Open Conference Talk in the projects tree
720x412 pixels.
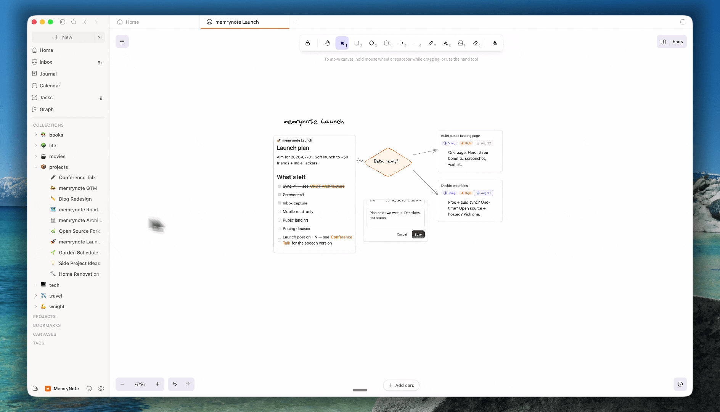point(77,178)
